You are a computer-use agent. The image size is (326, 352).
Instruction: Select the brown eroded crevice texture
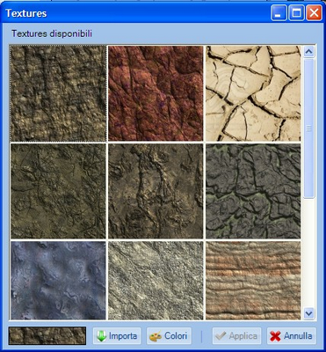156,191
